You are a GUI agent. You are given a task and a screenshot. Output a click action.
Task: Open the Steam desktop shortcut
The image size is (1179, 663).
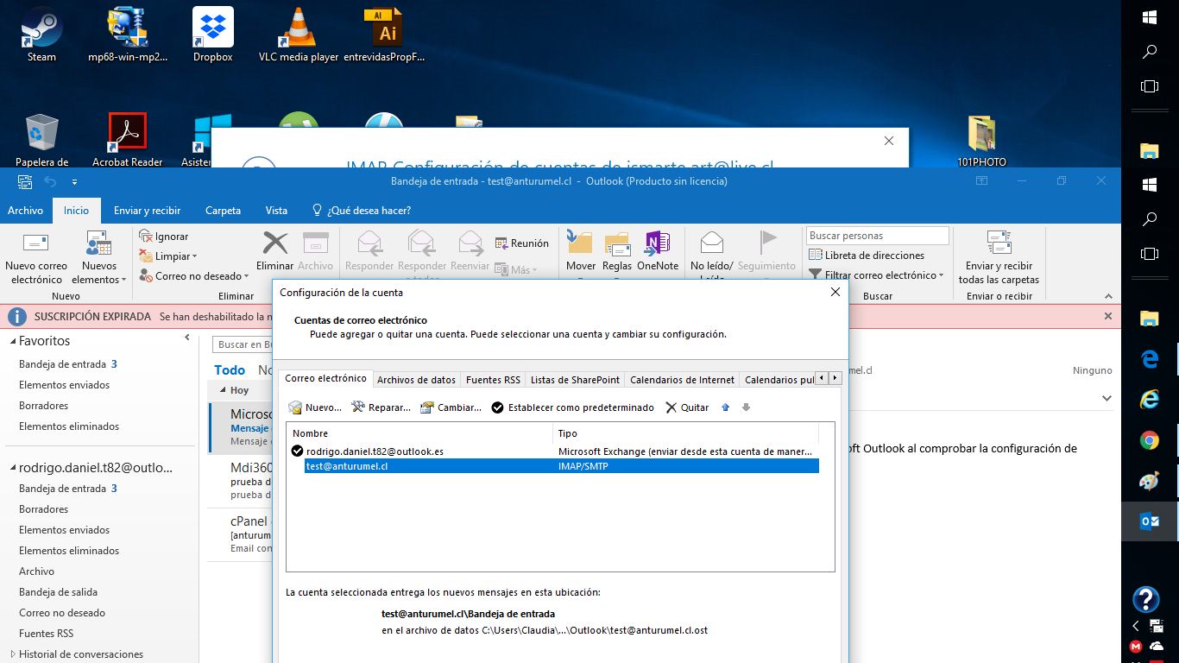41,35
